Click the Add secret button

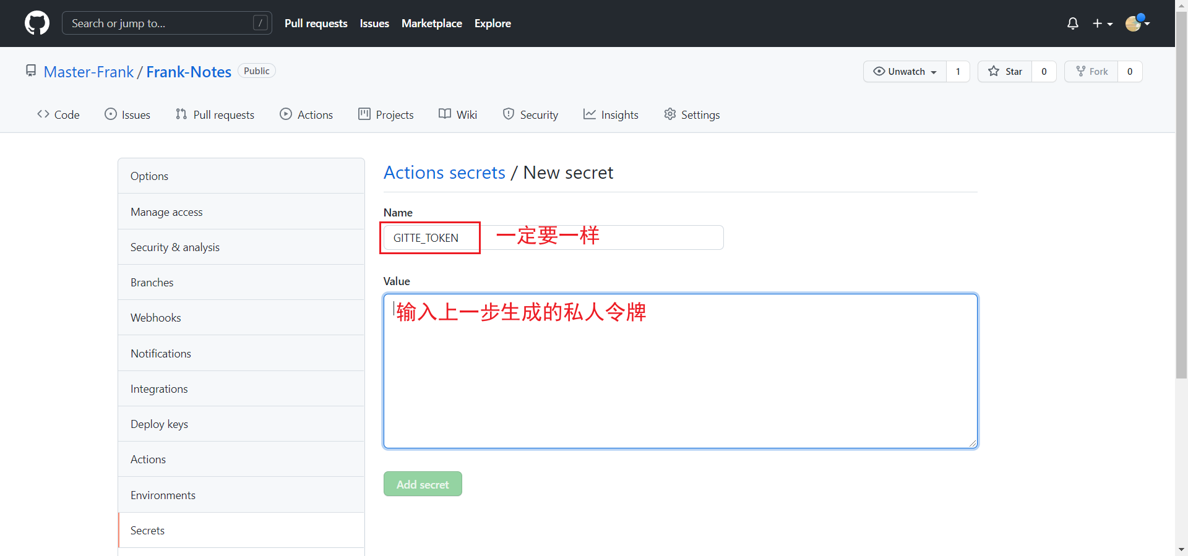click(423, 484)
